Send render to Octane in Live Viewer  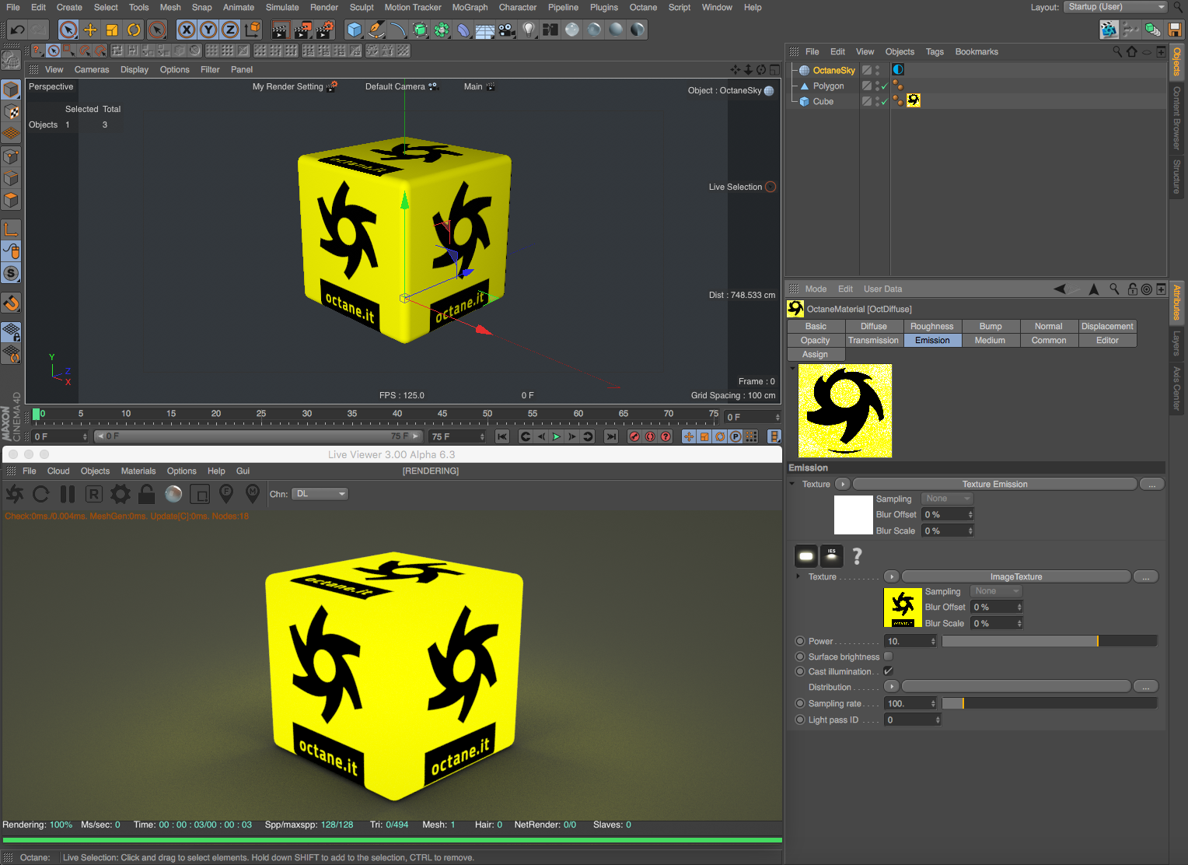[x=15, y=494]
